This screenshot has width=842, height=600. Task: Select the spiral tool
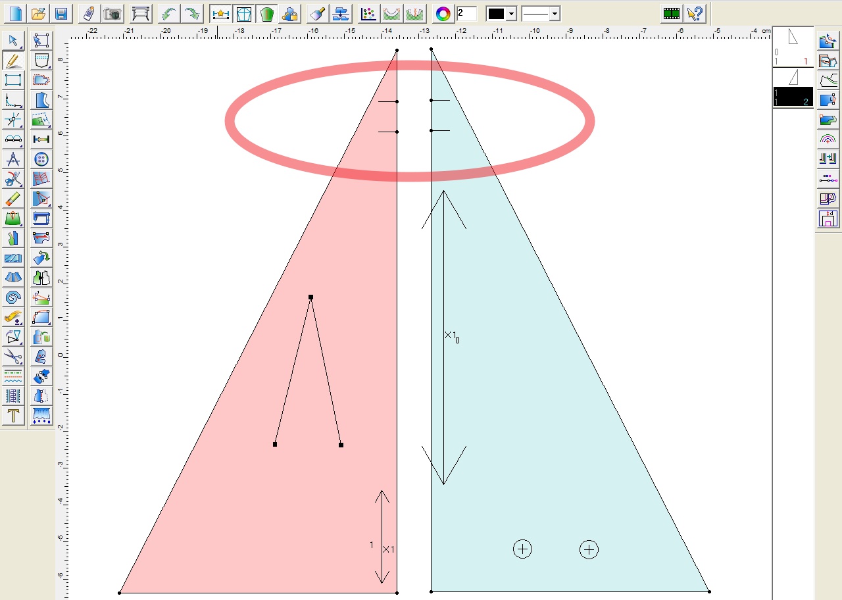pos(13,297)
